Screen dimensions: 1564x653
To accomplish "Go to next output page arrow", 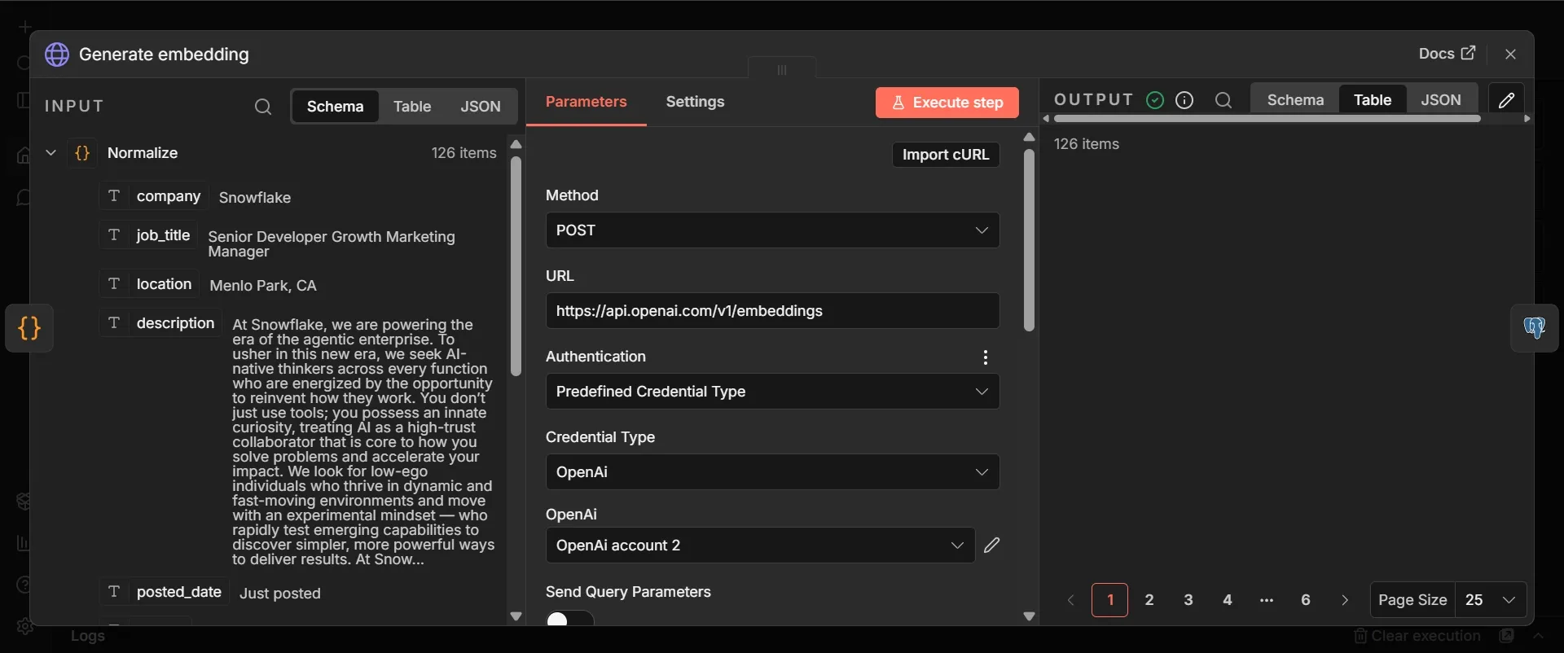I will pos(1345,600).
